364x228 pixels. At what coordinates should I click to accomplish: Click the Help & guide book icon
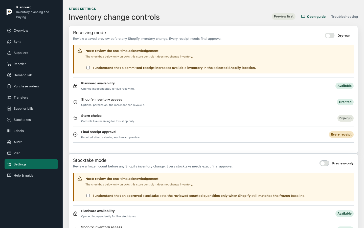pos(9,176)
